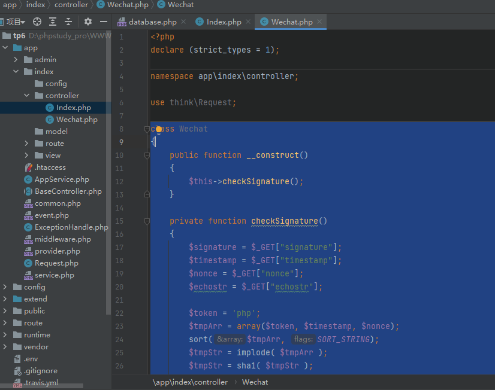Click the 'app' breadcrumb at top
The image size is (495, 390).
10,5
